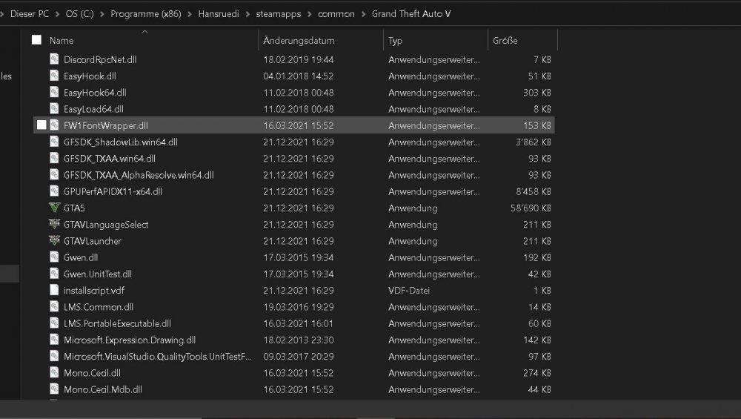Click the installscript.vdf file icon

point(54,291)
